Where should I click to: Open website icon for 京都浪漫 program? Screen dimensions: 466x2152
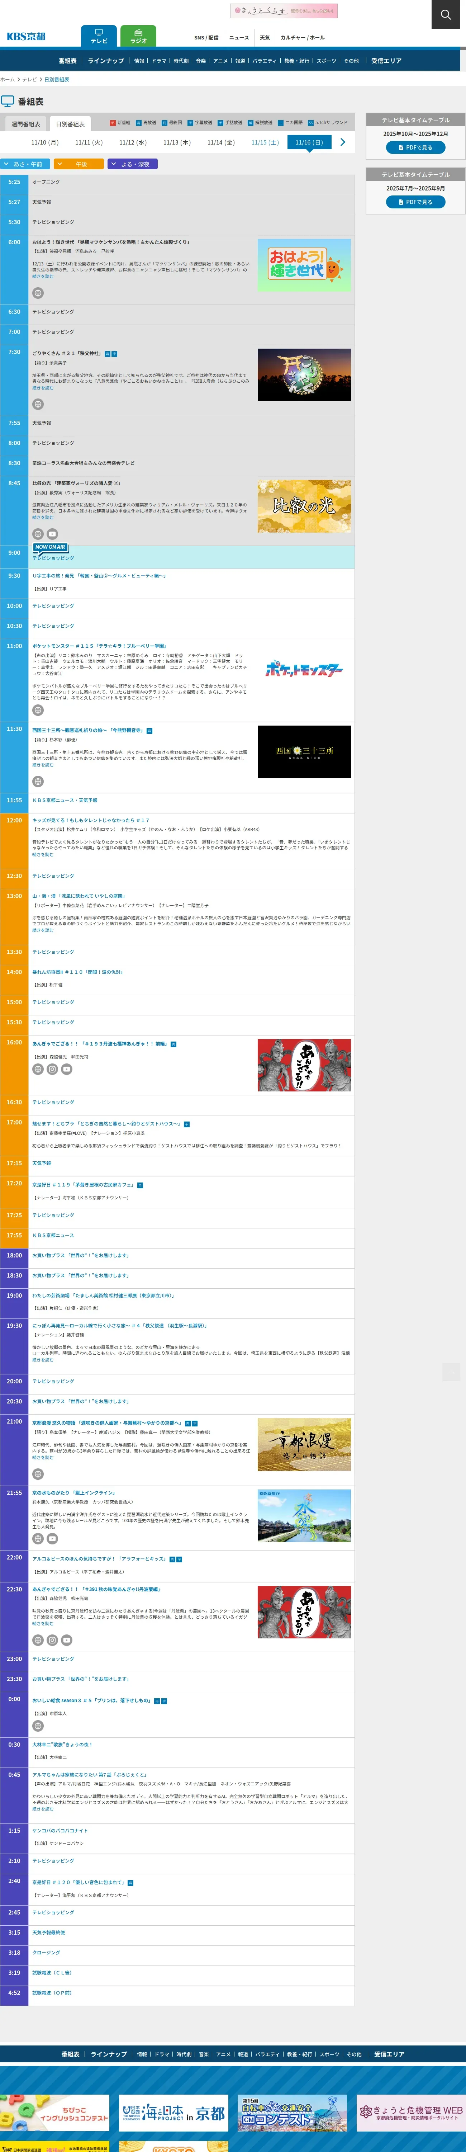38,1474
